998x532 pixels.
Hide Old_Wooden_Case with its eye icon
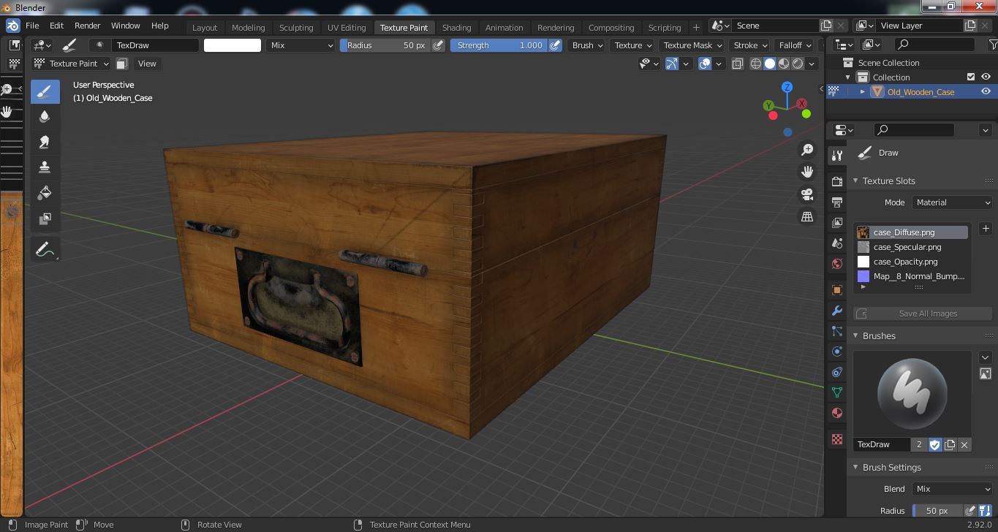click(x=986, y=91)
